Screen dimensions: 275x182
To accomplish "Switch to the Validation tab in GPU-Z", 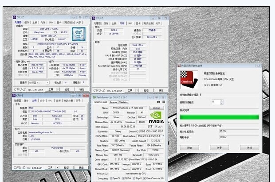I will 125,102.
